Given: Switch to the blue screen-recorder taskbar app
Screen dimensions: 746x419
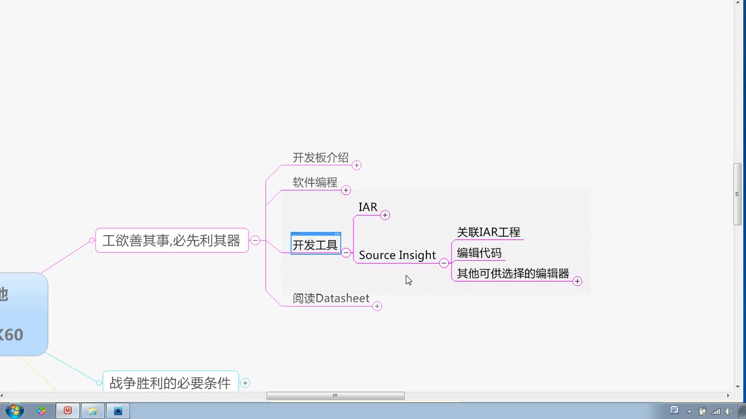Looking at the screenshot, I should (x=118, y=411).
